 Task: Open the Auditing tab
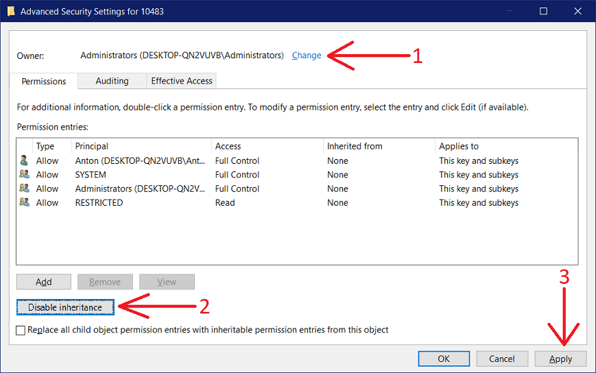112,81
